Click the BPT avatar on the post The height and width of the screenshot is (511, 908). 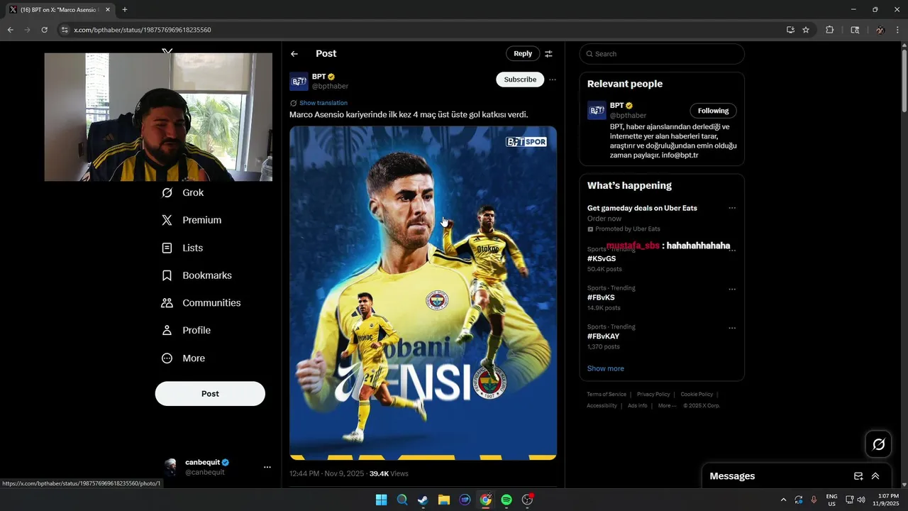point(299,81)
